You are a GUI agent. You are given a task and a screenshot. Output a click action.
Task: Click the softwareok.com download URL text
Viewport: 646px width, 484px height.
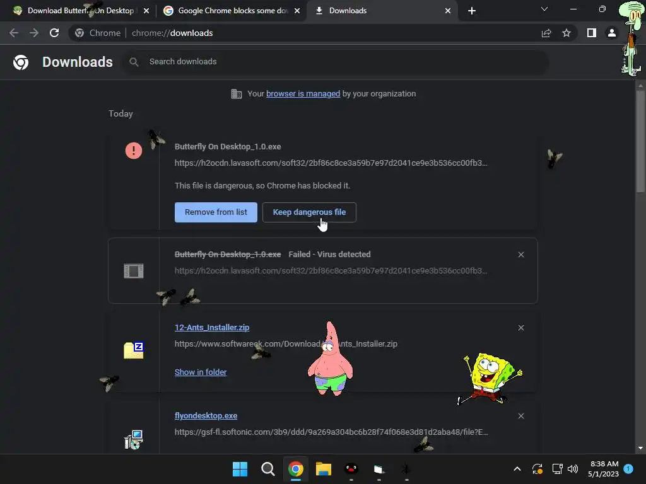[286, 343]
